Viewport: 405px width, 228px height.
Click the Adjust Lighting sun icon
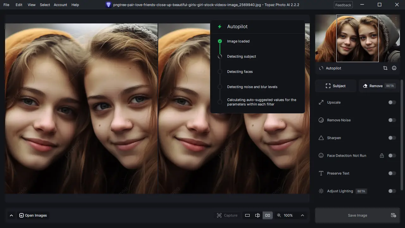[x=321, y=191]
